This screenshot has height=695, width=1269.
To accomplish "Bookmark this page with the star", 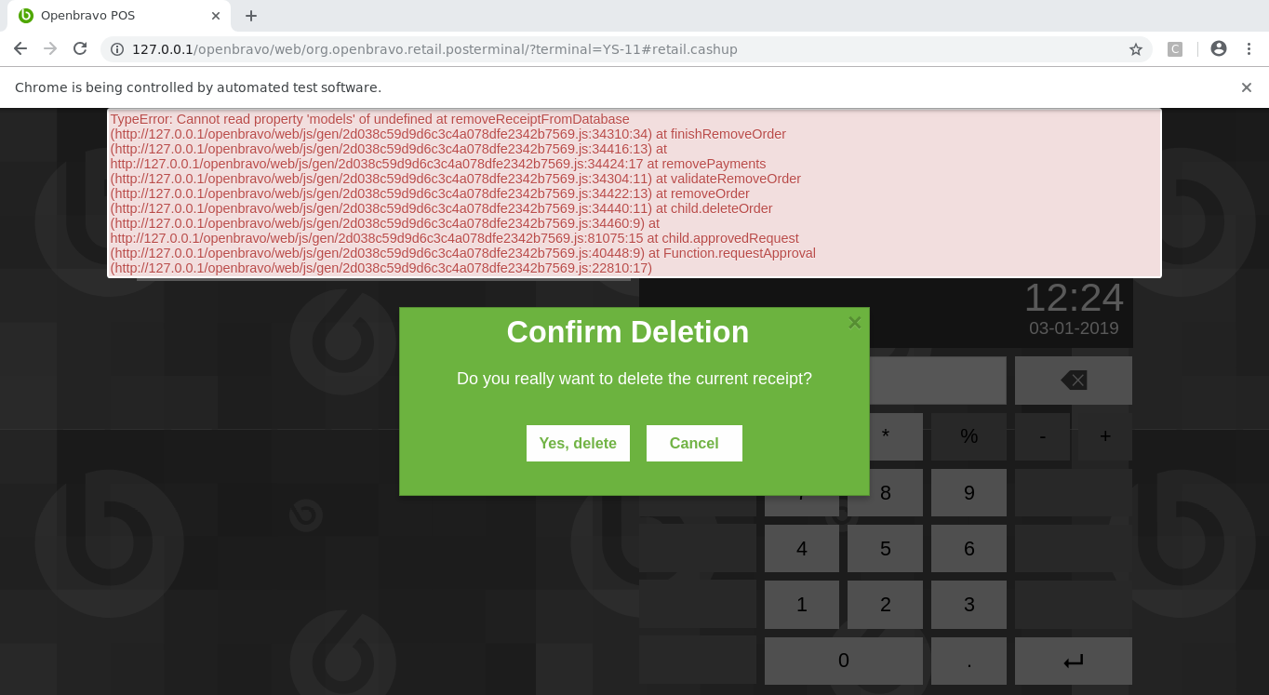I will [x=1136, y=49].
